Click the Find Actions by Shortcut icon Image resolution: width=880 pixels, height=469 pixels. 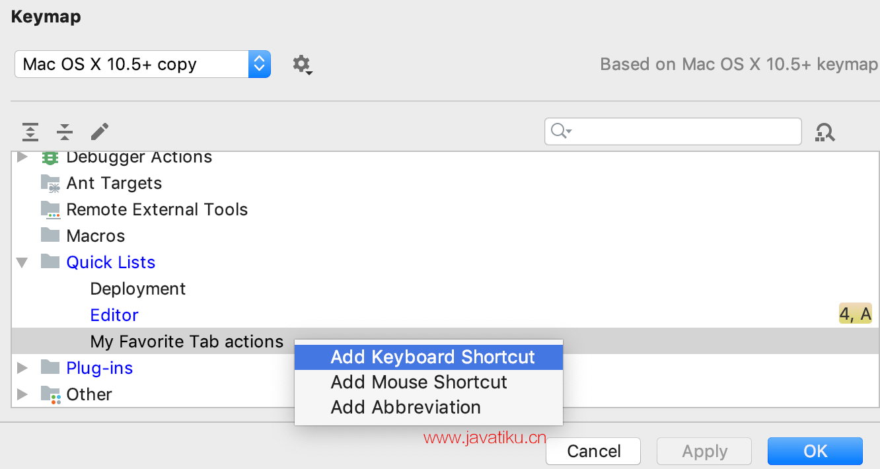[x=825, y=132]
